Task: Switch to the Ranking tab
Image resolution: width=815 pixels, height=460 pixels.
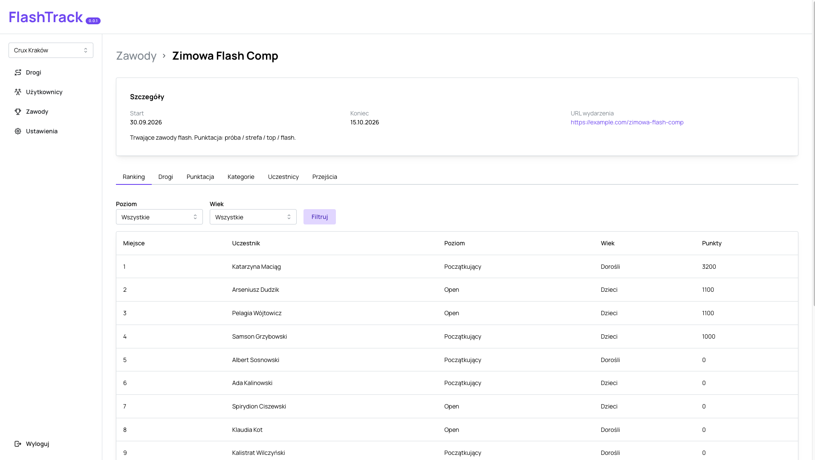Action: point(134,177)
